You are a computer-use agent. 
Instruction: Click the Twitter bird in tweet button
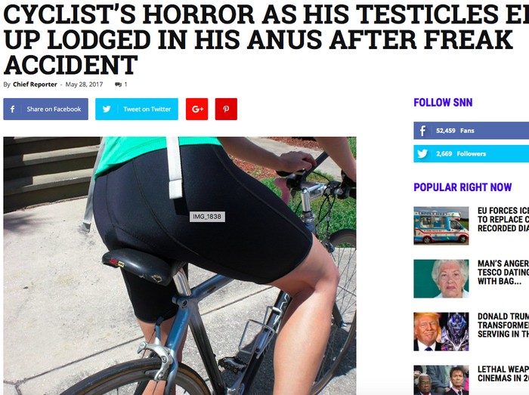coord(107,109)
